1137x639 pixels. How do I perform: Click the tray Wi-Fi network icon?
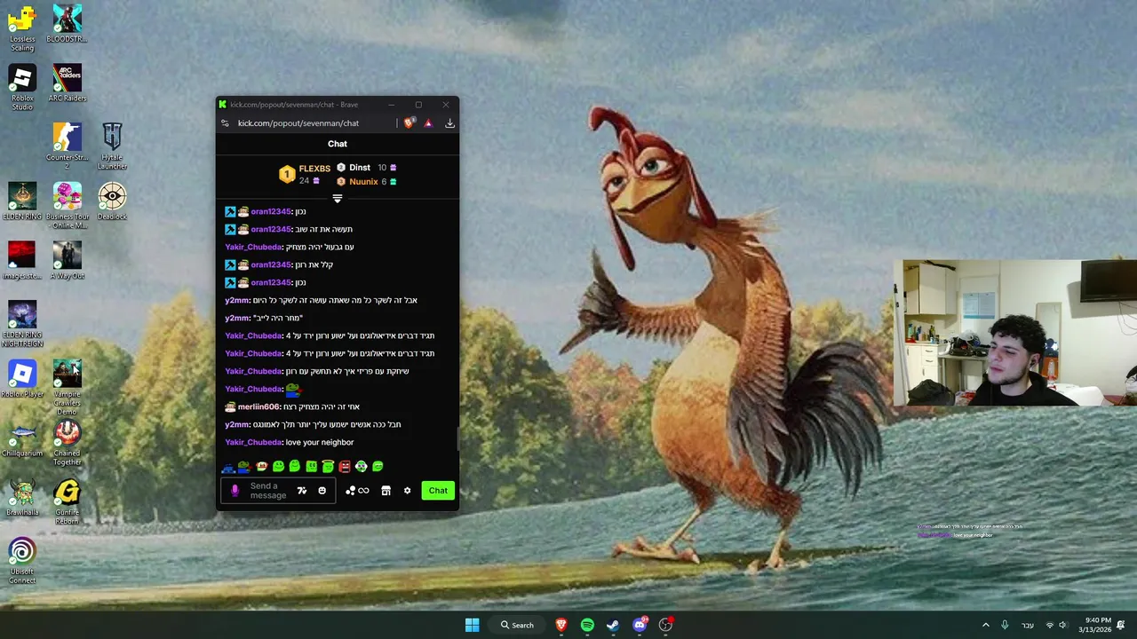[x=1049, y=625]
